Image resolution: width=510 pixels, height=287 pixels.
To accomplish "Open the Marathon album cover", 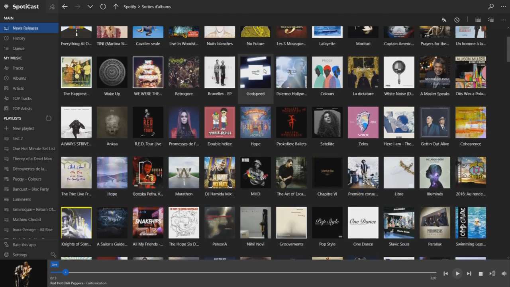I will pos(184,173).
